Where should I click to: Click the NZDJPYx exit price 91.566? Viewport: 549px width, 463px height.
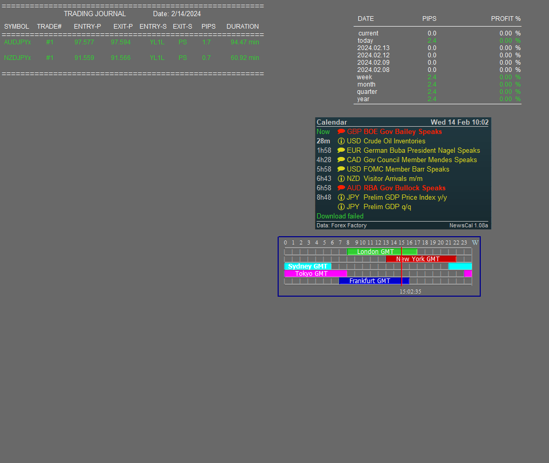click(121, 58)
